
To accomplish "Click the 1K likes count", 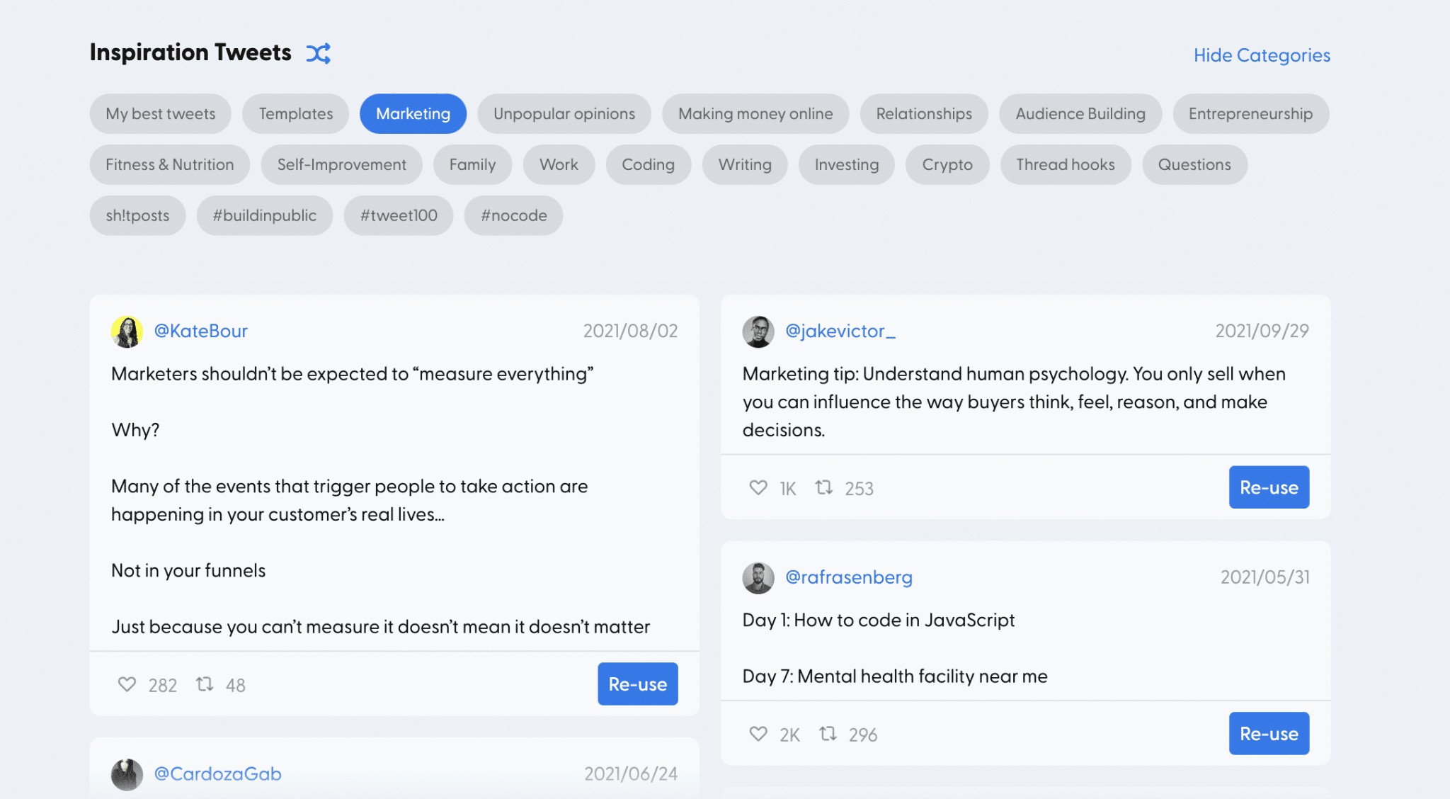I will click(787, 488).
